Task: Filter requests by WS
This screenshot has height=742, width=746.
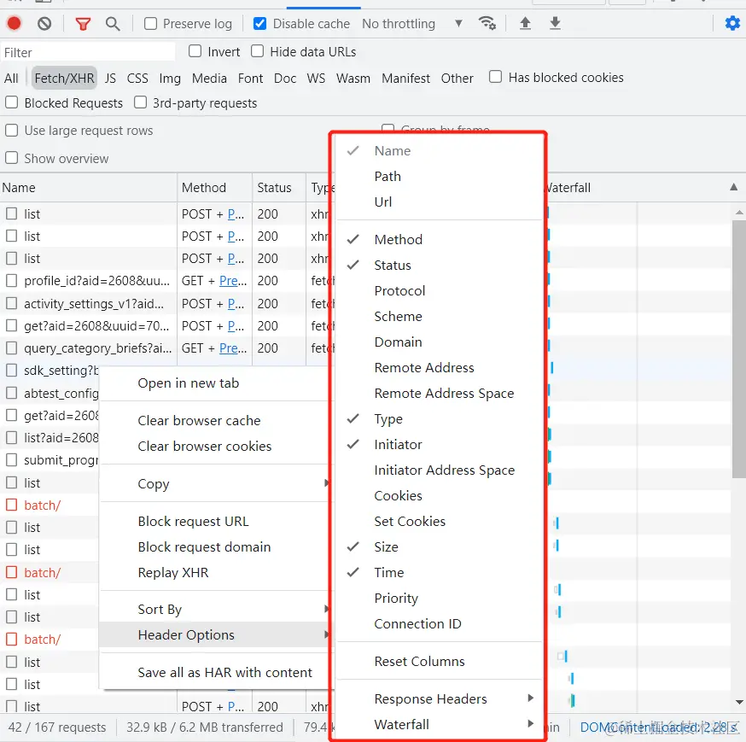Action: [316, 78]
